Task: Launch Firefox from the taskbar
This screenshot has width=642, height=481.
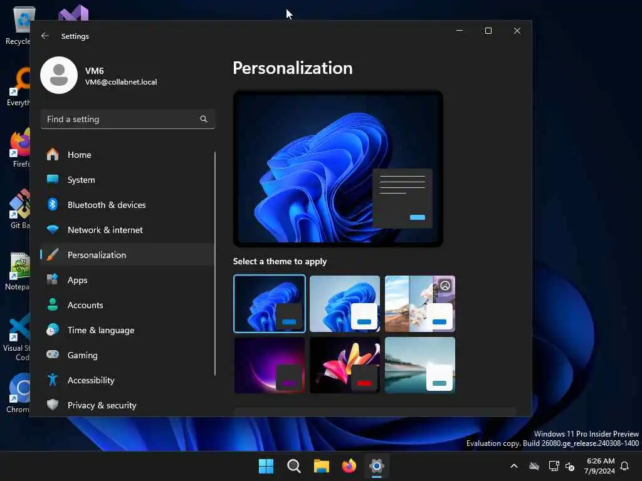Action: coord(349,466)
